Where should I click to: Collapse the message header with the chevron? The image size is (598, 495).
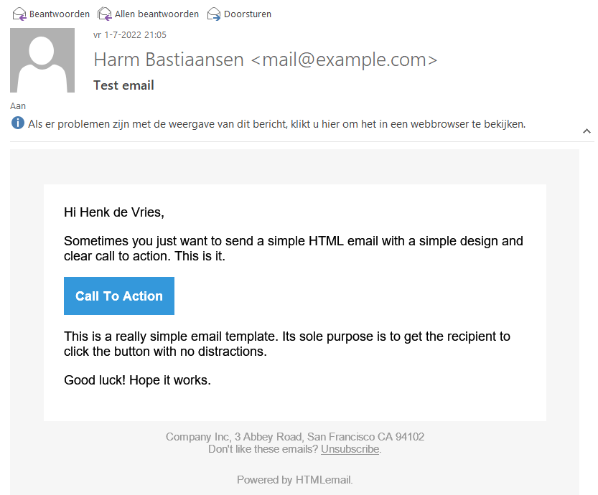(587, 131)
